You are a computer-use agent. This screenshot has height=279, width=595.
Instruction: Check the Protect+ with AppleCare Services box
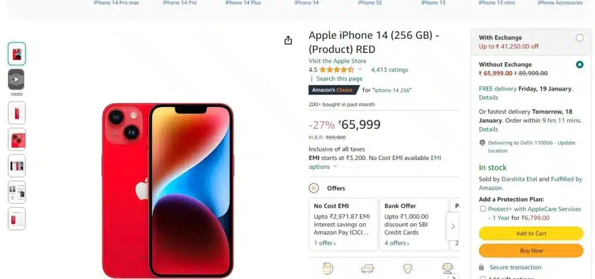[483, 209]
